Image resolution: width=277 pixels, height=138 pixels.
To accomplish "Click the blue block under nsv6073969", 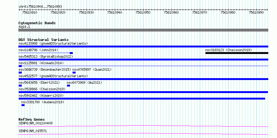I will pyautogui.click(x=68, y=86).
